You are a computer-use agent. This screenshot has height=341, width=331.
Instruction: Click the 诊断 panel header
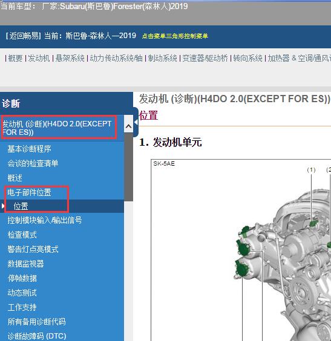click(67, 103)
